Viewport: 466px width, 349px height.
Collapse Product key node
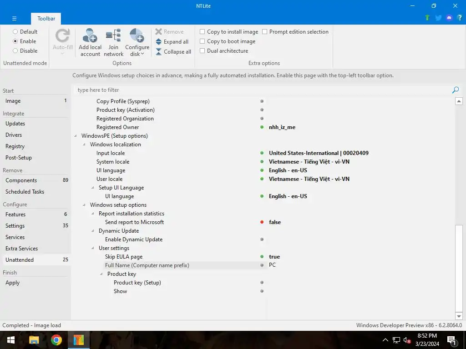coord(101,274)
